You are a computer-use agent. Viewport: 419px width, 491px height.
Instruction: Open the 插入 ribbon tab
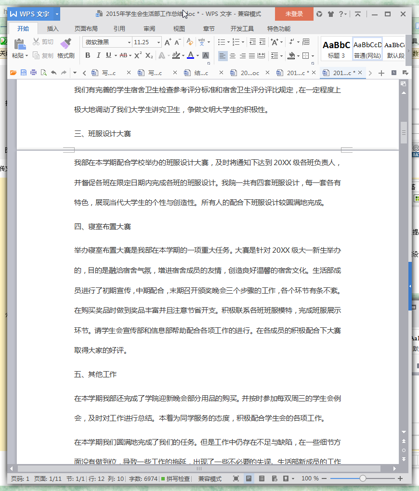click(52, 29)
